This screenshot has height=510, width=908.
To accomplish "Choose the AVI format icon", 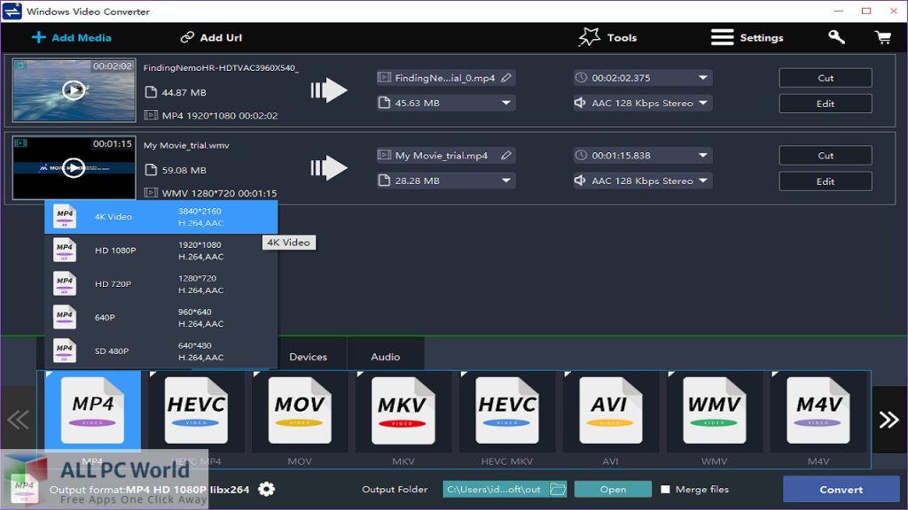I will pyautogui.click(x=610, y=410).
